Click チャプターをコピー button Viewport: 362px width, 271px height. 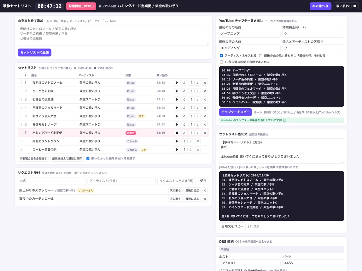[x=235, y=112]
